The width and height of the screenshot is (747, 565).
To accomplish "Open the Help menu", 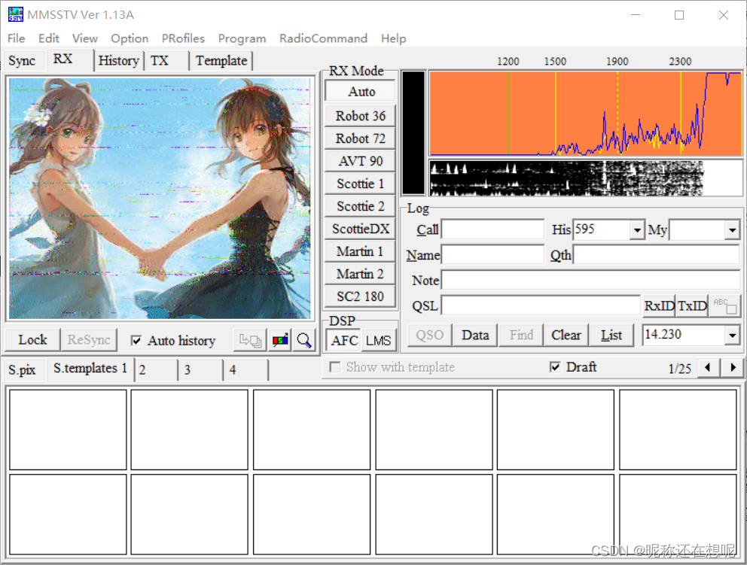I will pos(394,38).
